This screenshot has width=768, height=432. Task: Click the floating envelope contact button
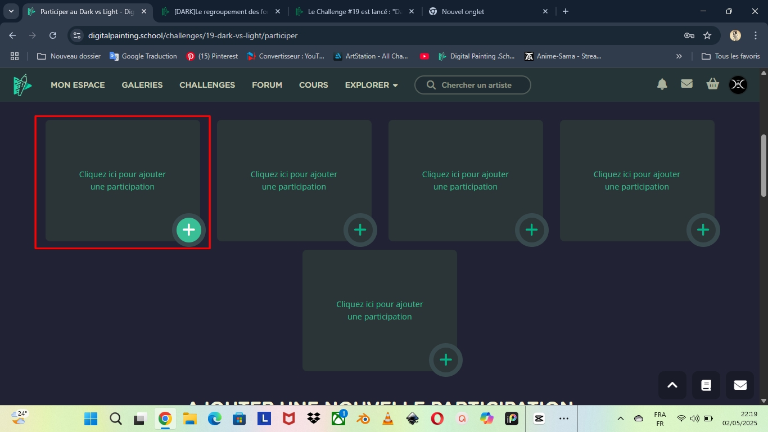(x=740, y=385)
